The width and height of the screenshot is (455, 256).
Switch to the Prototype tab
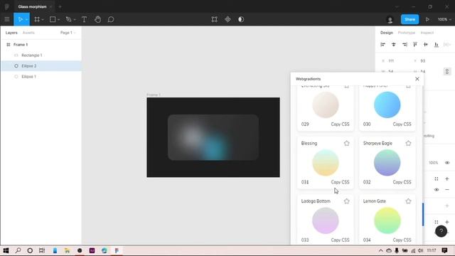pyautogui.click(x=406, y=33)
